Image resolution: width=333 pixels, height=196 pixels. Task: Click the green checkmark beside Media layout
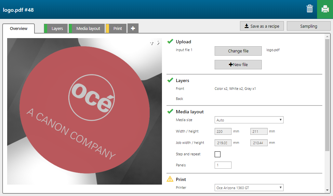click(170, 111)
